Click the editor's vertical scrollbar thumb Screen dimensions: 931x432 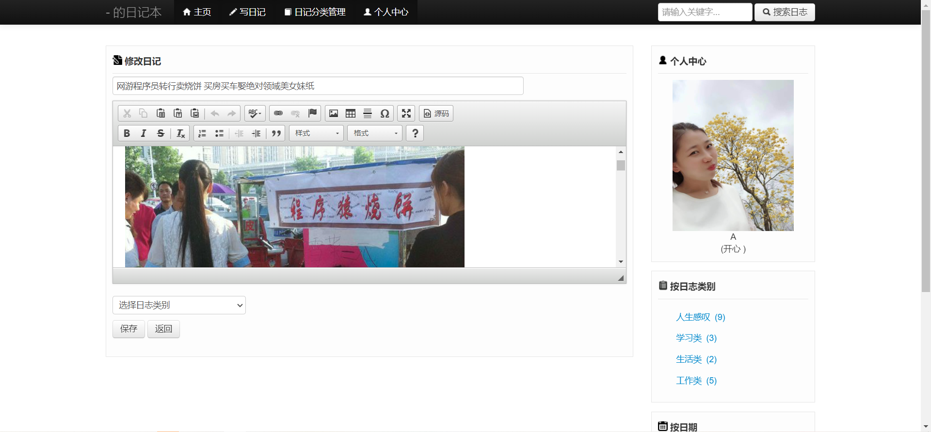[621, 166]
